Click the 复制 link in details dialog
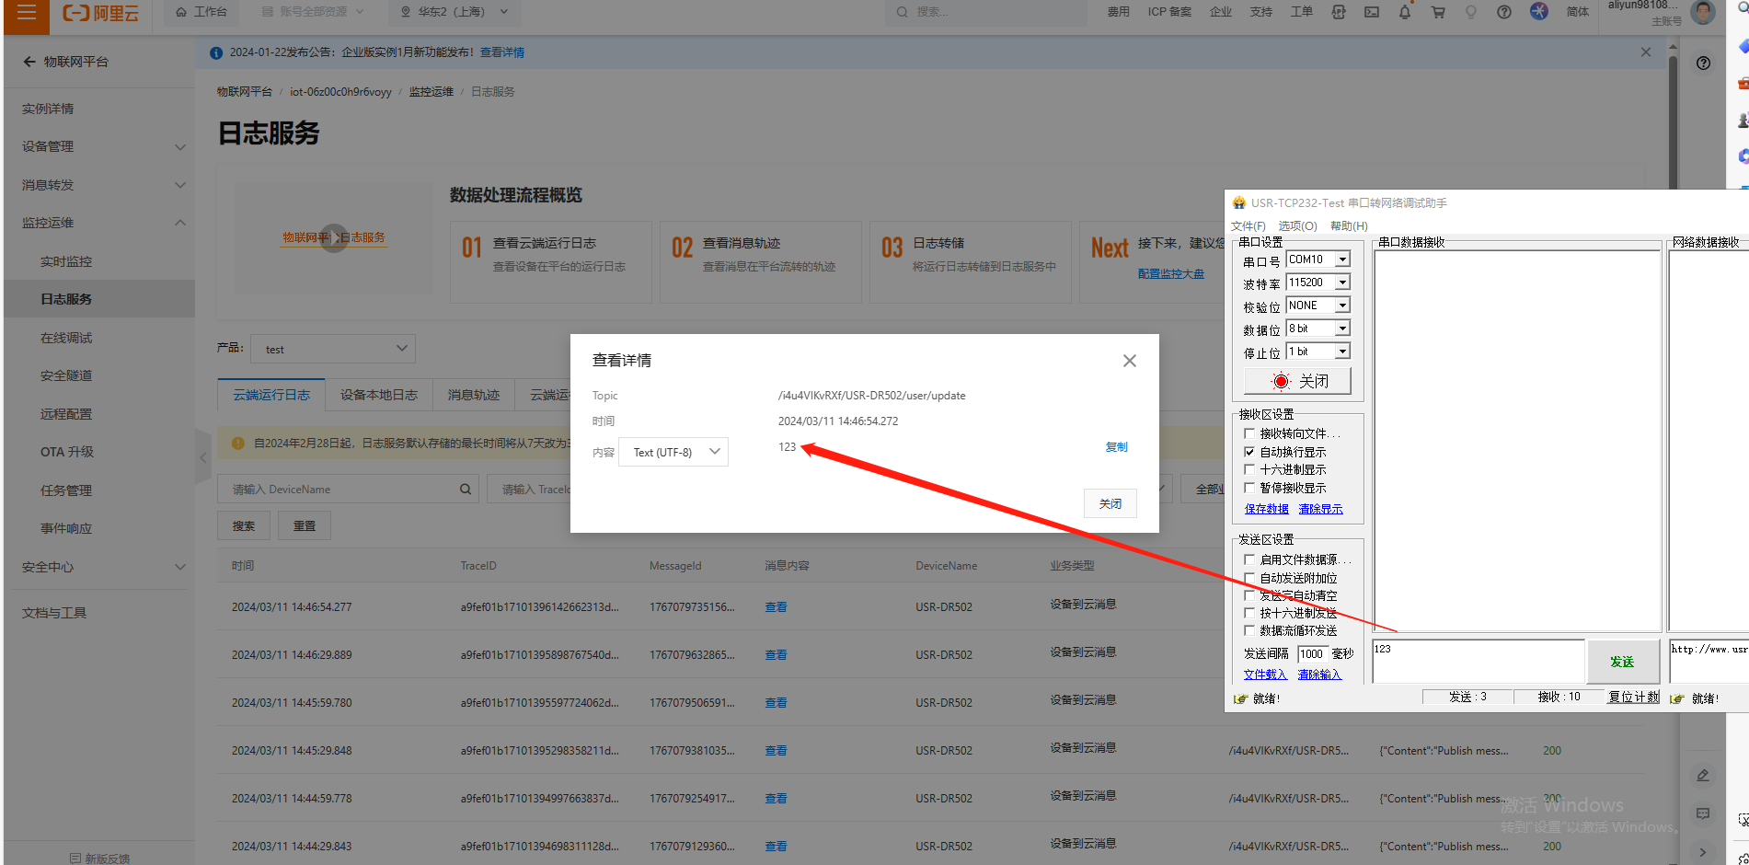 click(x=1116, y=447)
